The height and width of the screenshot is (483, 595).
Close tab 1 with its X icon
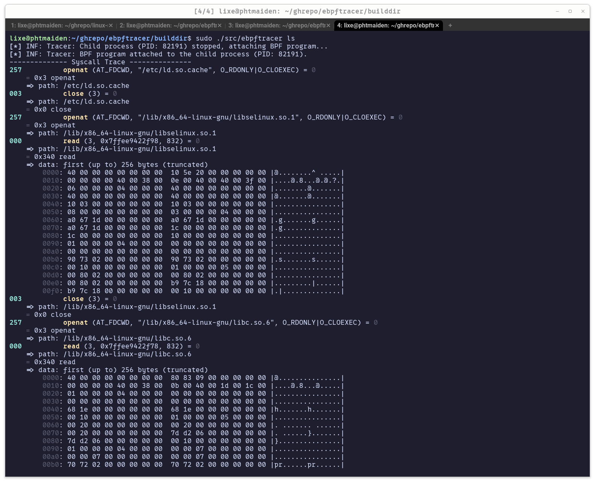(111, 26)
